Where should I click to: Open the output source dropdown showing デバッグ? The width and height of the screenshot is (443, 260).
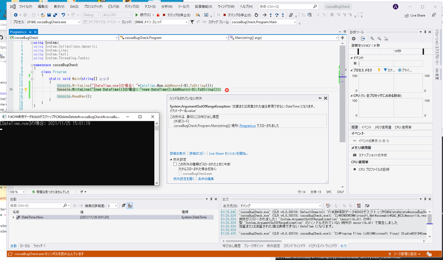tap(280, 206)
